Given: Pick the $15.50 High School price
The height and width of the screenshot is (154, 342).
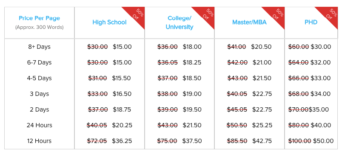Looking at the screenshot, I should click(x=121, y=78).
